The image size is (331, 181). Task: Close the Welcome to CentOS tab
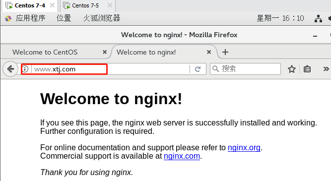pos(105,52)
